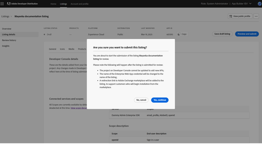Click the Developer Console details heading

(x=64, y=59)
